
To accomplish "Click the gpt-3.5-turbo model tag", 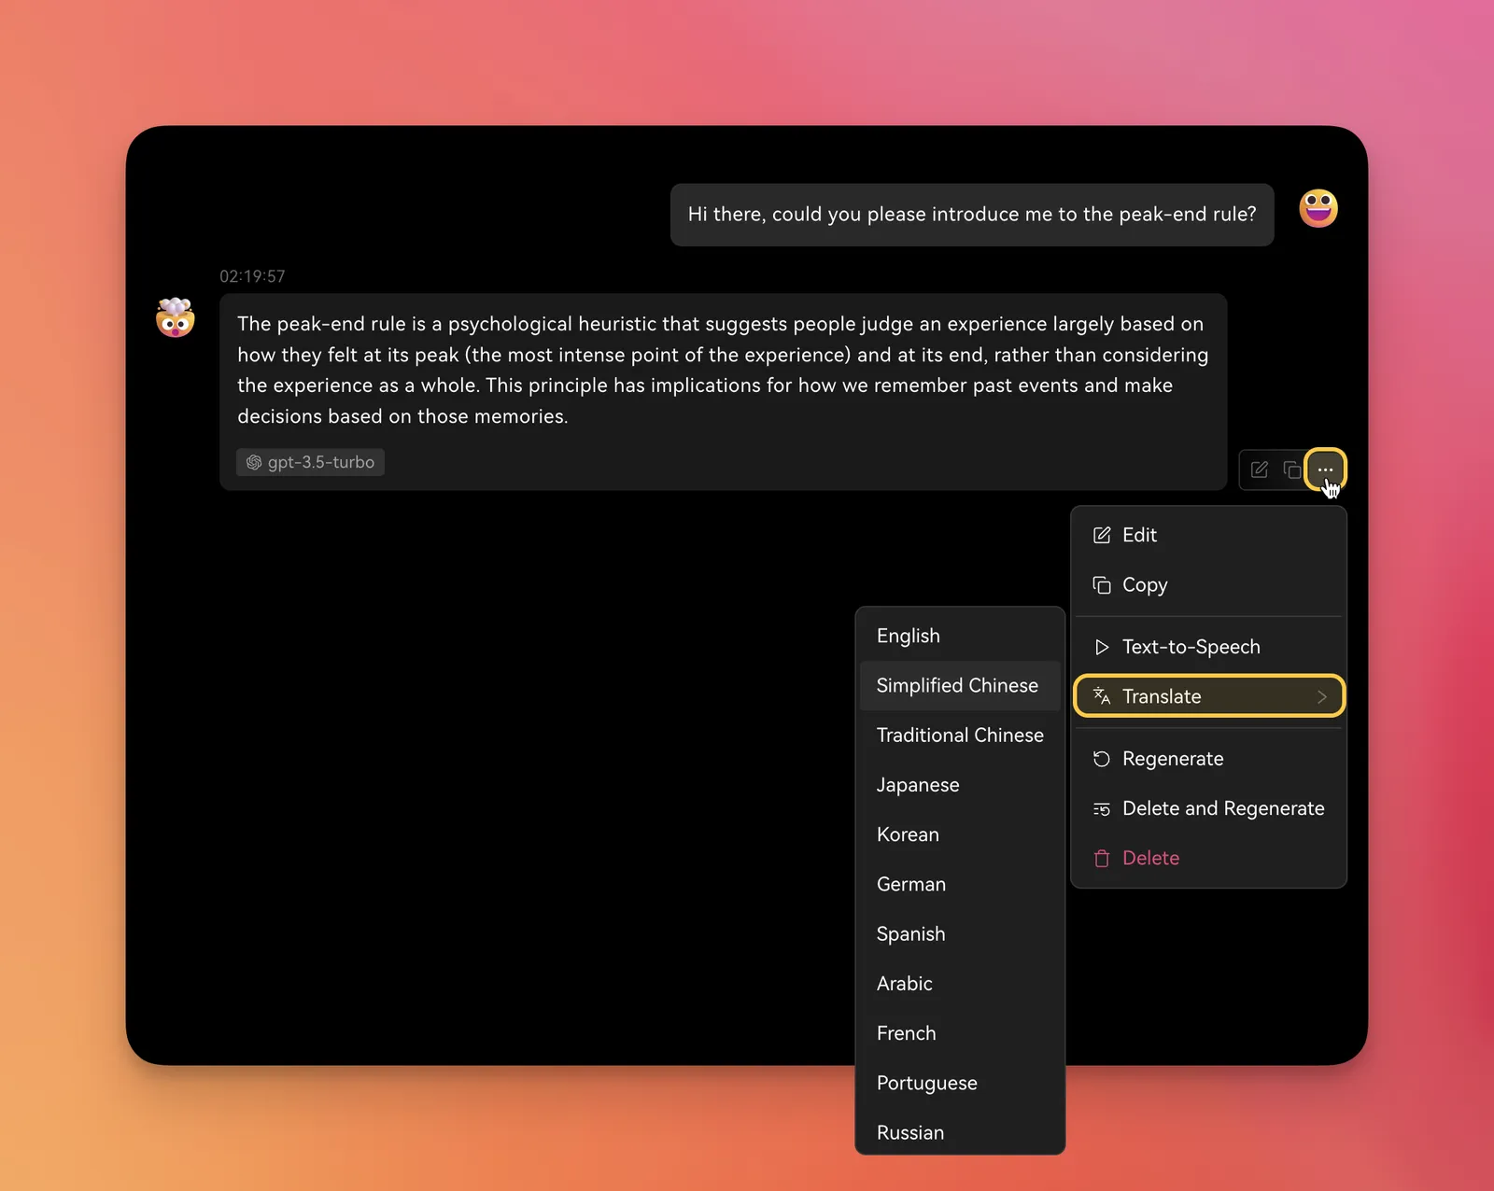I will coord(310,462).
